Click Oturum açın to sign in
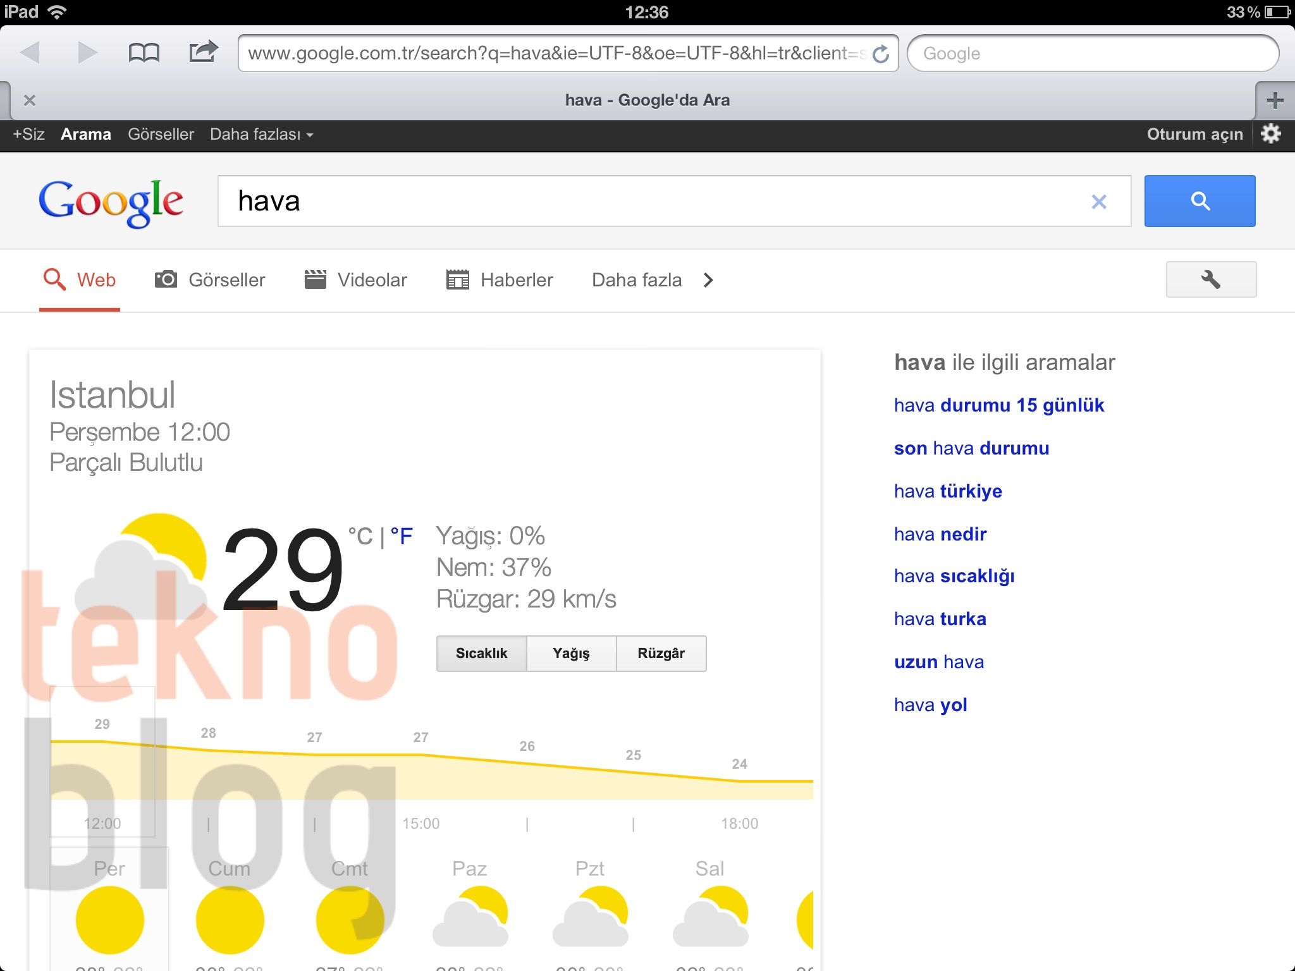 (x=1194, y=135)
